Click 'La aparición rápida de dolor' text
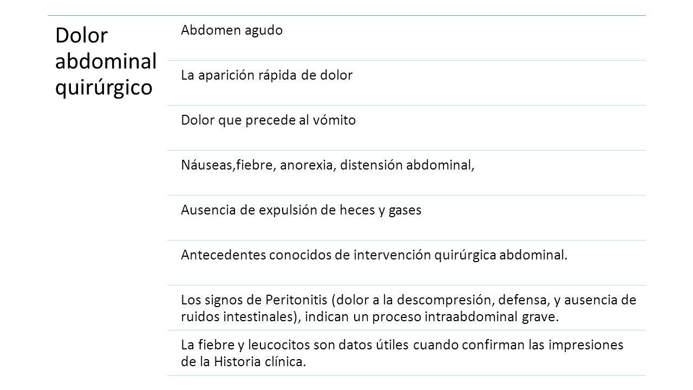Screen dimensions: 693x390 click(x=267, y=76)
